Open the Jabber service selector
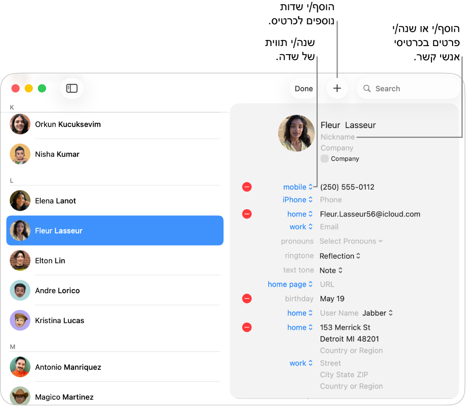This screenshot has height=407, width=467. [x=377, y=313]
